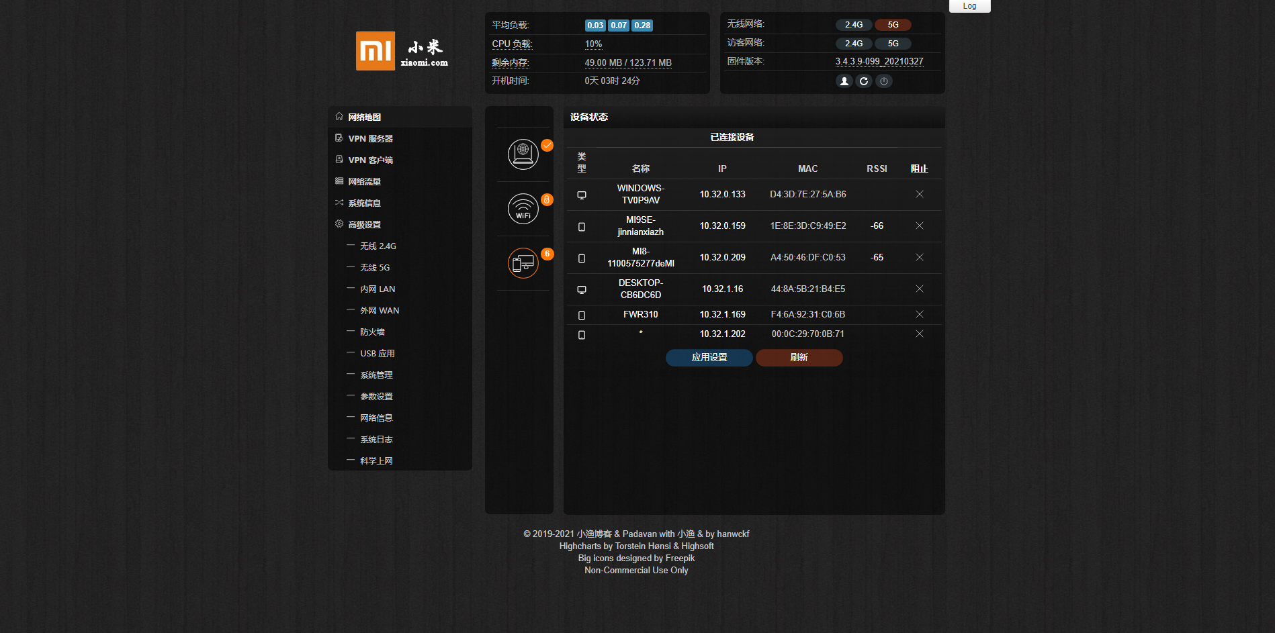Click the WiFi status icon

pyautogui.click(x=523, y=209)
